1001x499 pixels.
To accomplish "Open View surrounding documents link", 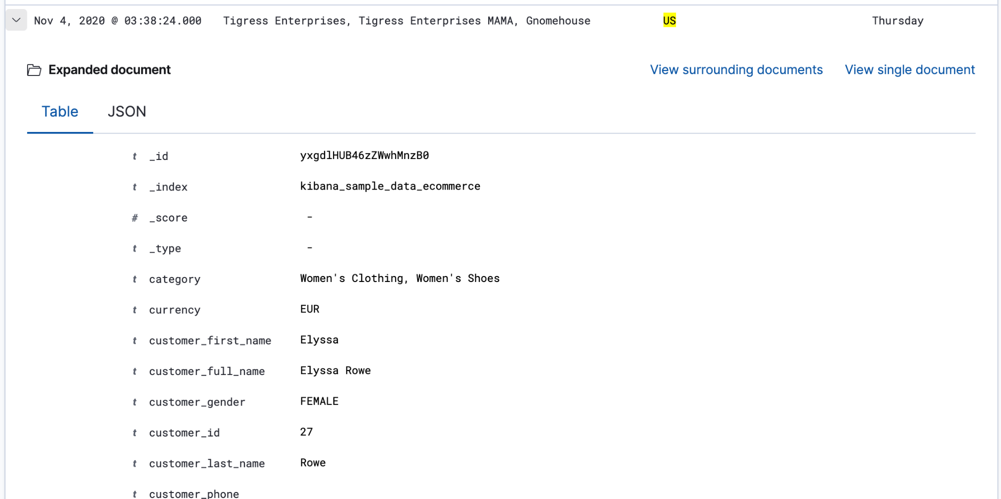I will (x=736, y=70).
